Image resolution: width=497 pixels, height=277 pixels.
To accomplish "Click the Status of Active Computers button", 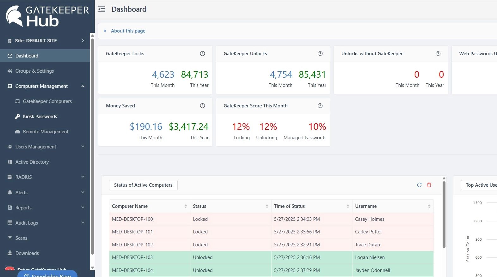I will (143, 185).
